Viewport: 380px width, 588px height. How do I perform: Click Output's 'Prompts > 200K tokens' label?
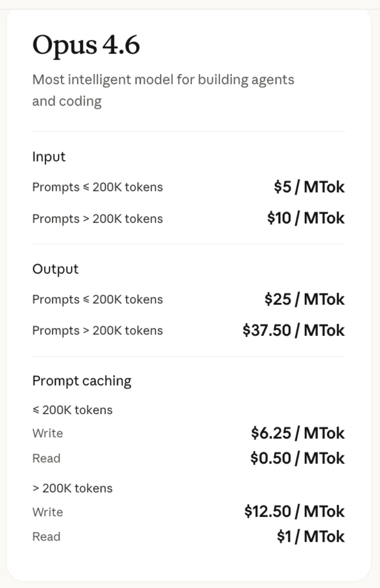(97, 330)
